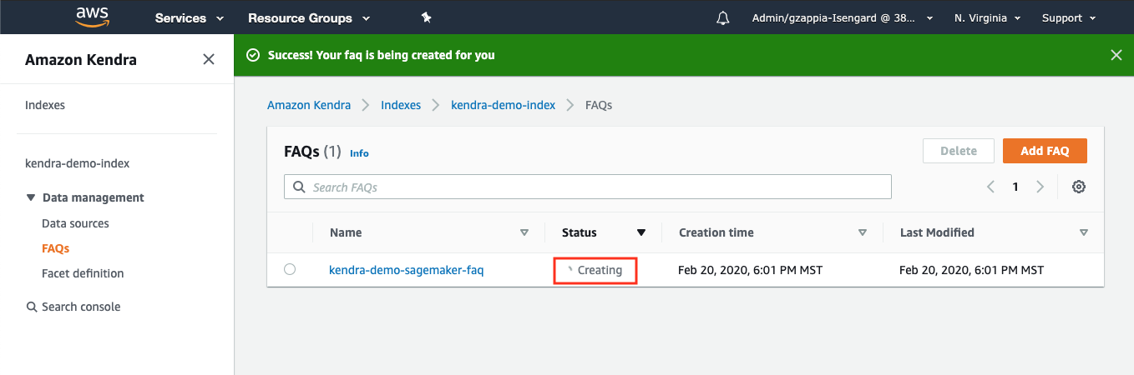This screenshot has width=1134, height=375.
Task: Click the success checkmark icon in banner
Action: [x=253, y=55]
